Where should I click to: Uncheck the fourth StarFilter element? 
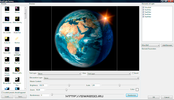[x=143, y=17]
